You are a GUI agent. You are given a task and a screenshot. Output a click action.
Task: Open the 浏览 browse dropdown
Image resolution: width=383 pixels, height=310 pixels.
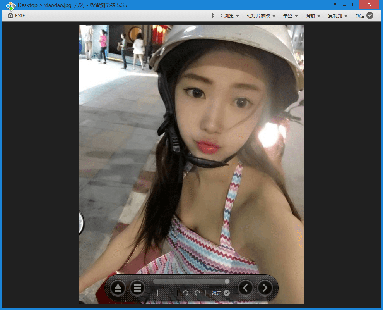point(229,15)
